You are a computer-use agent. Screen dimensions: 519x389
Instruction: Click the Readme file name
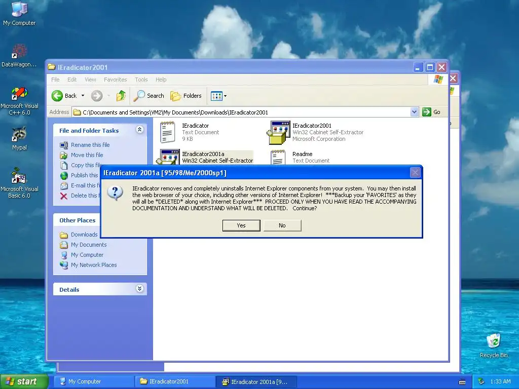click(302, 154)
